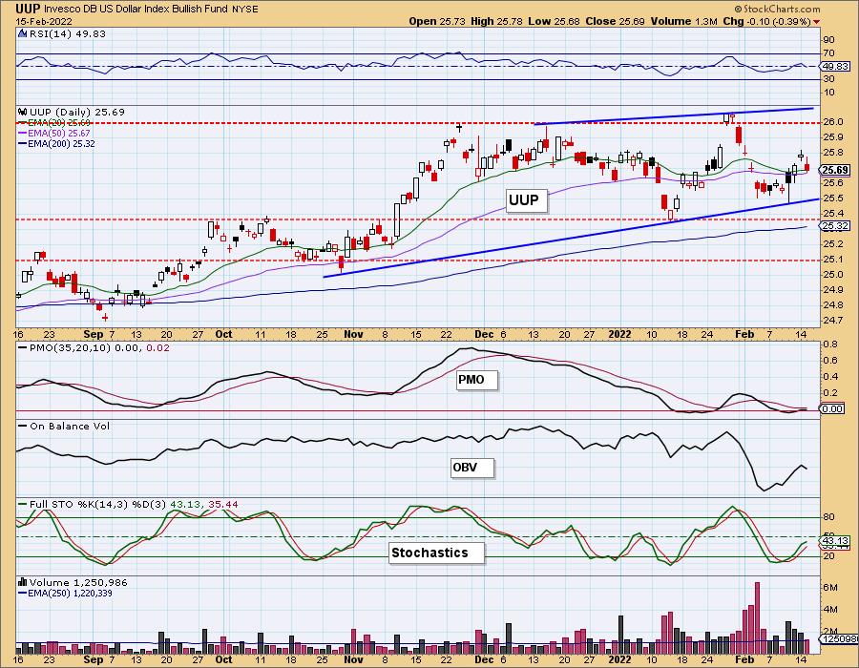Click the 2022 label on price chart axis

(x=620, y=334)
